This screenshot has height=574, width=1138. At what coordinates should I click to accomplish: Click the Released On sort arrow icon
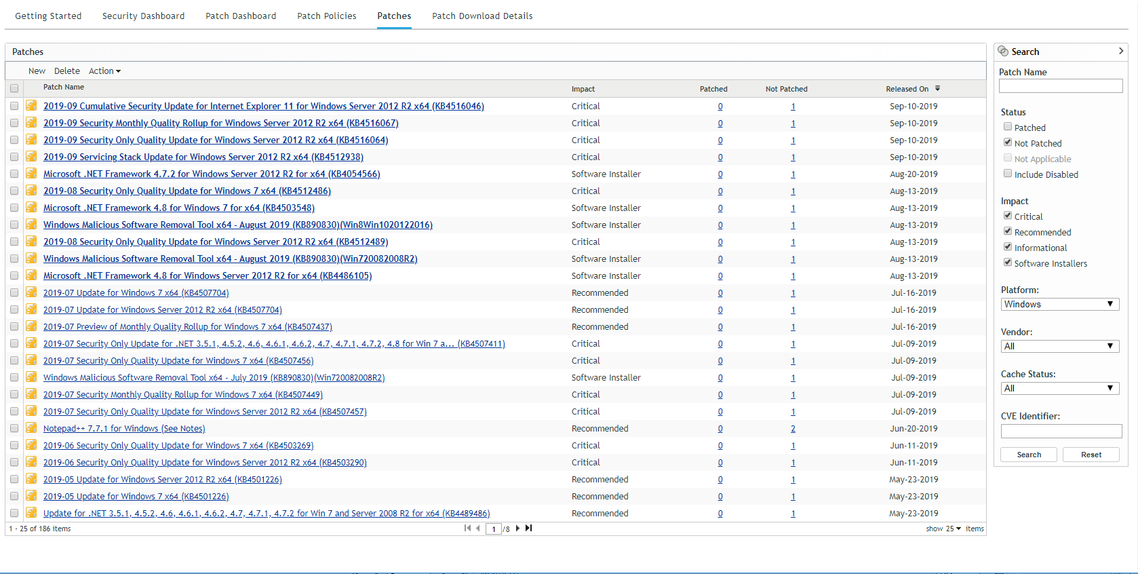point(937,89)
